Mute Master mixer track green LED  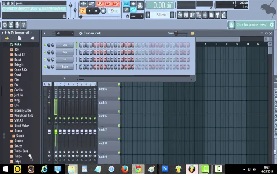point(49,118)
